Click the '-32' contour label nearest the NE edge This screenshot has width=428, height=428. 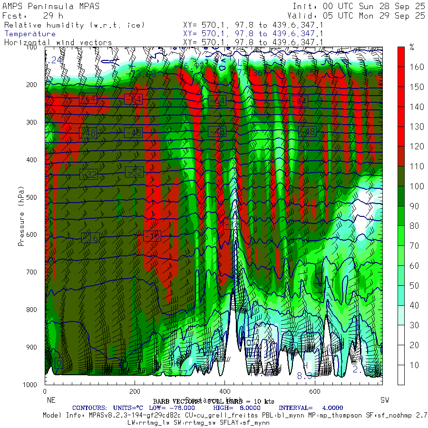[88, 174]
